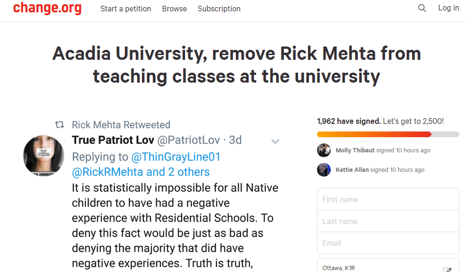The image size is (466, 272).
Task: Click Molly Thibaut's signer avatar
Action: coord(324,150)
